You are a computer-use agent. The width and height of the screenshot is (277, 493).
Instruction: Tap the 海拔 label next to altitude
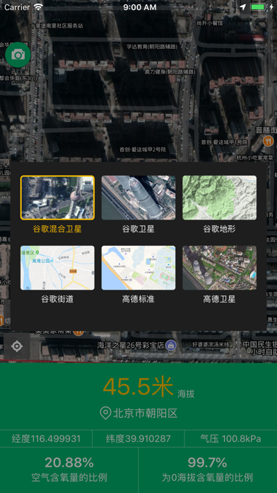[x=186, y=394]
